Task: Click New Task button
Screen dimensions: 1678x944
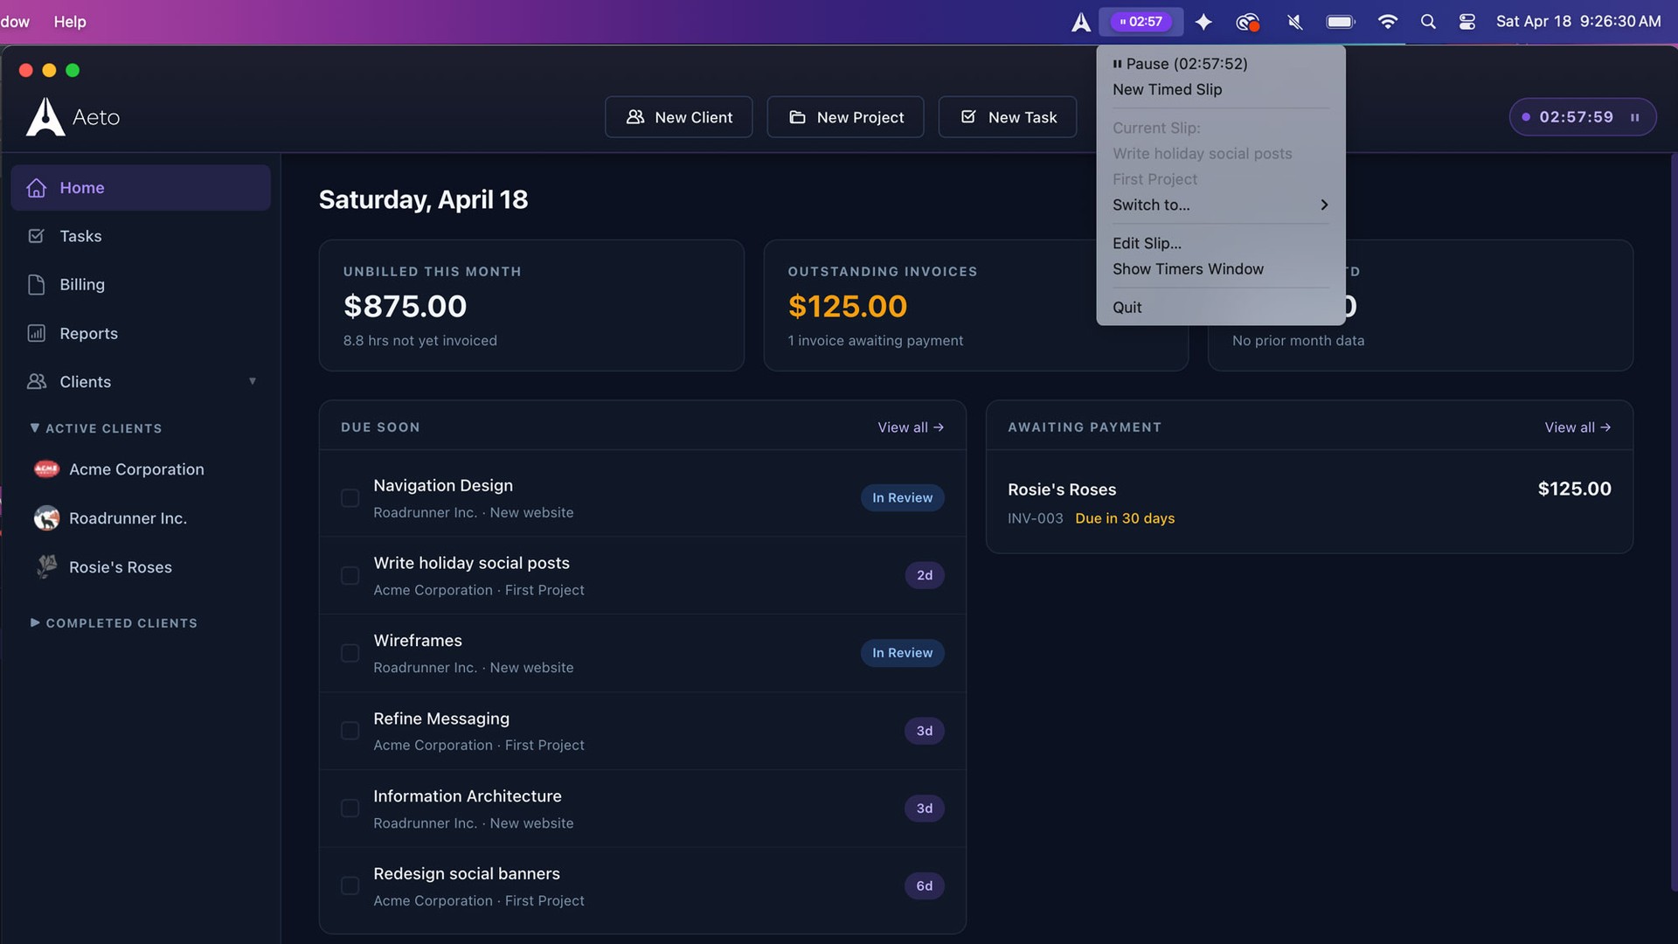Action: [1008, 117]
